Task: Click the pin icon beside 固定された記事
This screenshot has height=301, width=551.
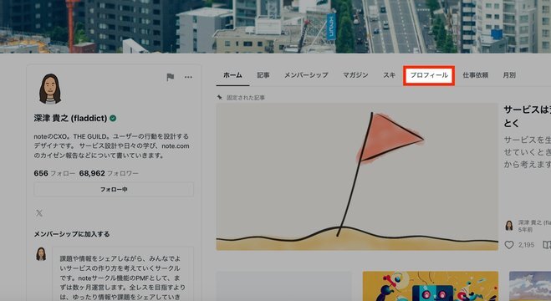Action: pyautogui.click(x=220, y=97)
